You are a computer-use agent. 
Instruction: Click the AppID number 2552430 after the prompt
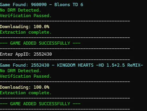click(43, 54)
